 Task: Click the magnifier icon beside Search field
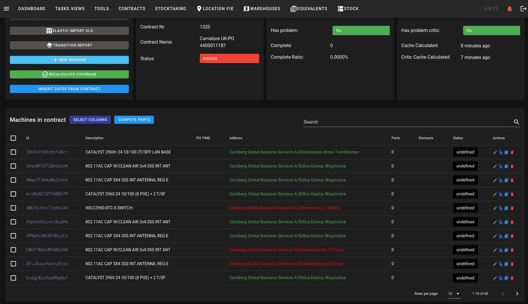pos(516,122)
